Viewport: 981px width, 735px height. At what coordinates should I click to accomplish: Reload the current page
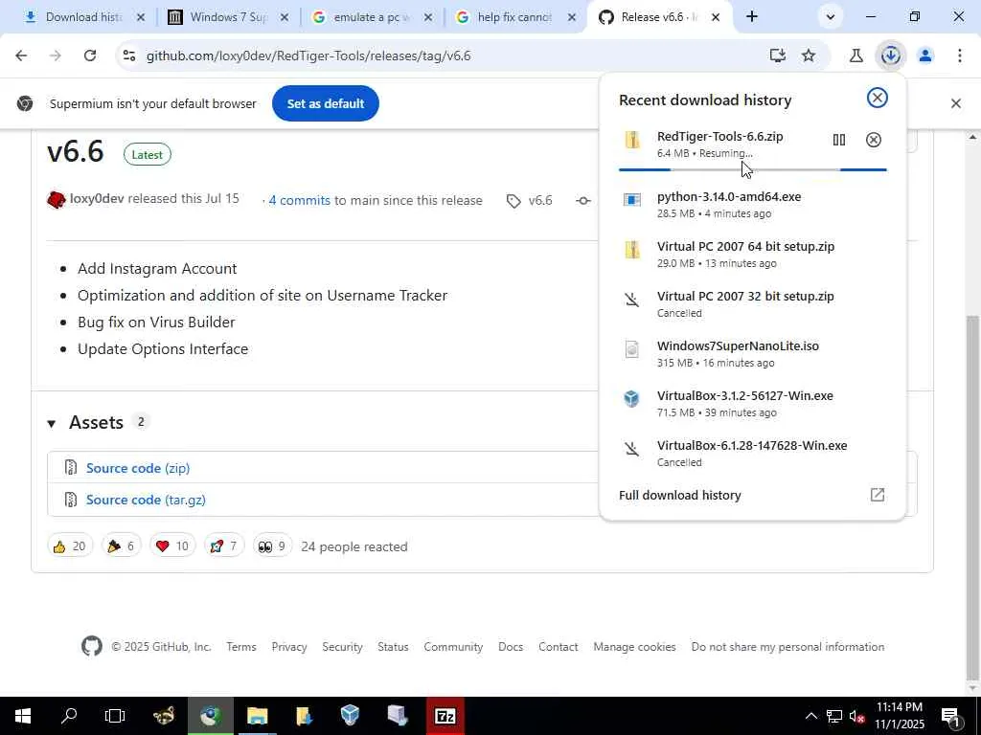(90, 56)
